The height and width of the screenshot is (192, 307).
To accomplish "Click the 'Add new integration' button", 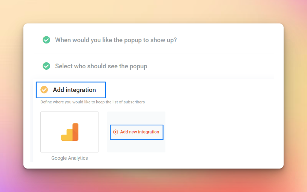I will pos(137,132).
